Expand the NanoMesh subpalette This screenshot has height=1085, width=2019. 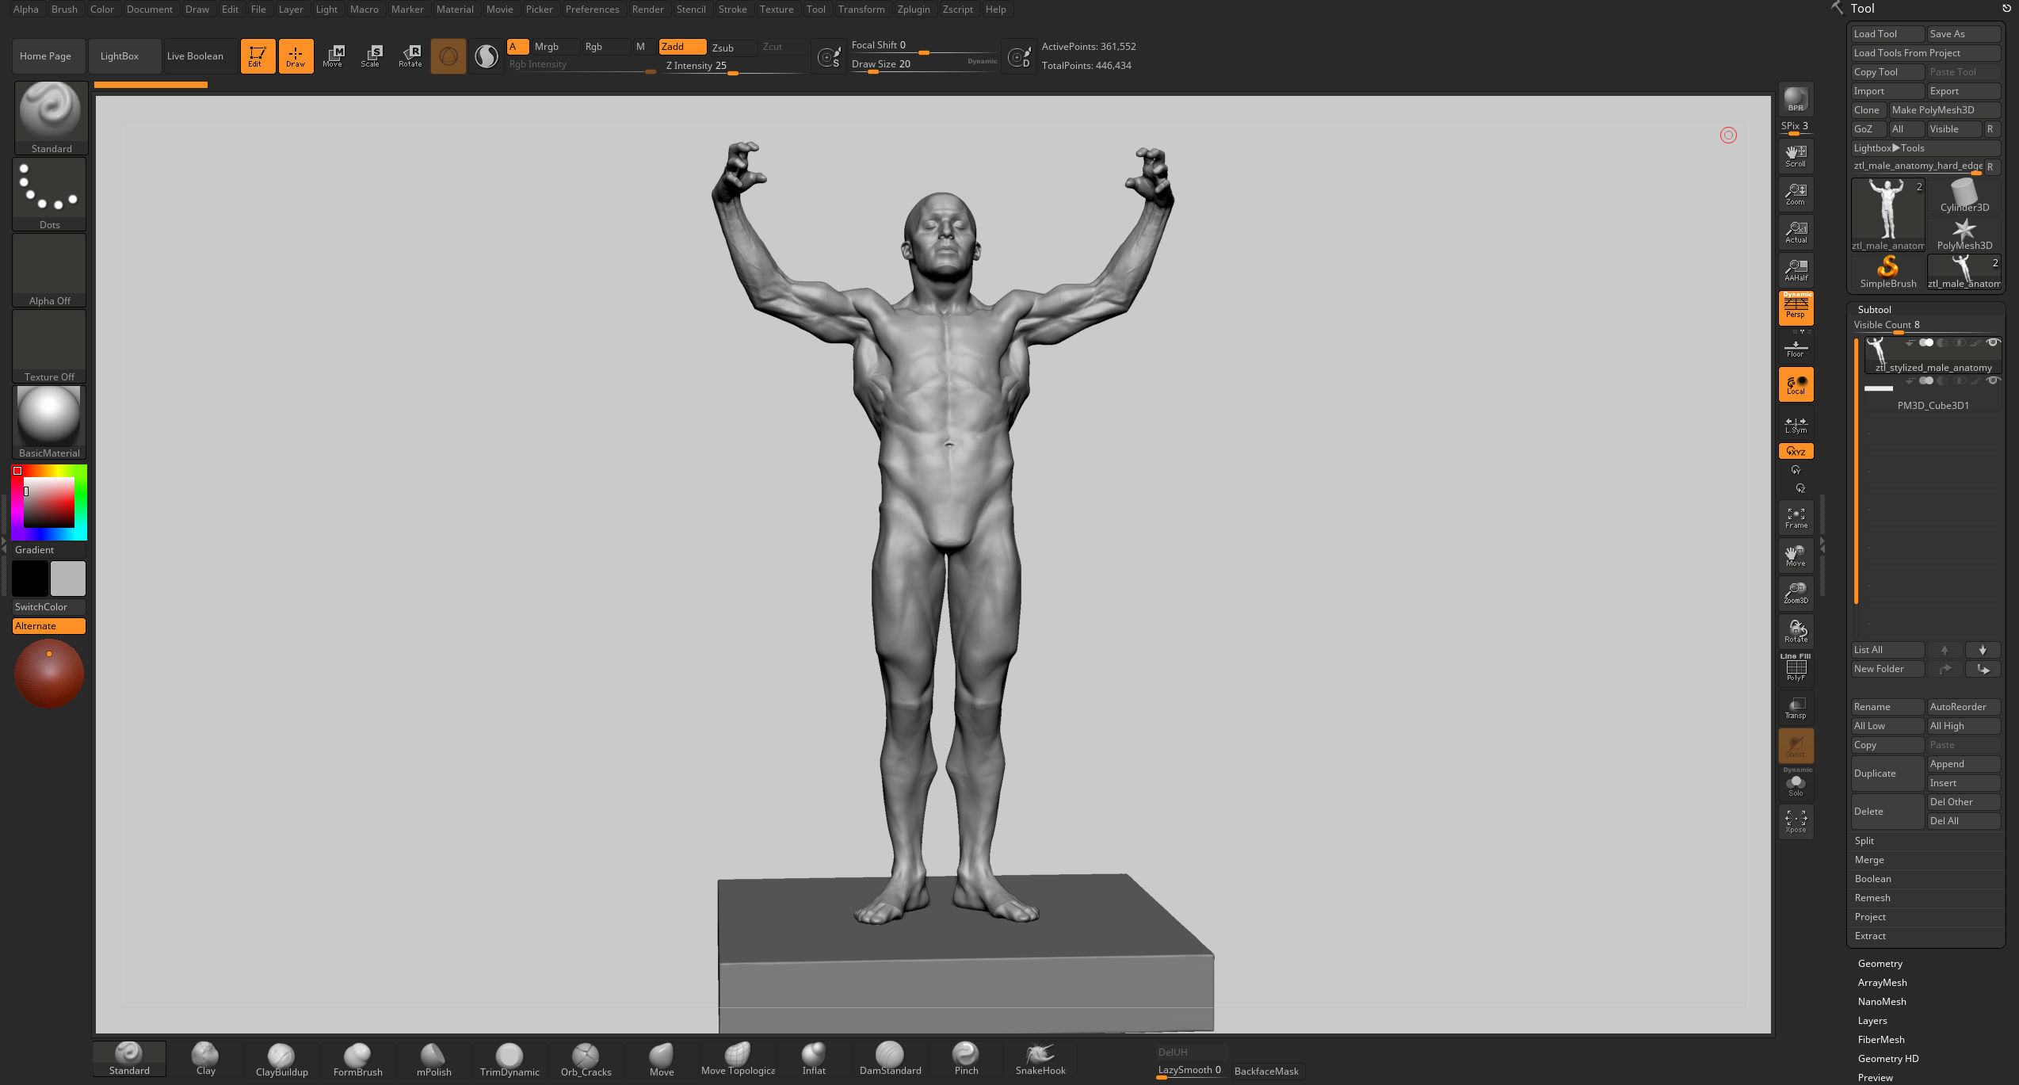pyautogui.click(x=1882, y=1002)
